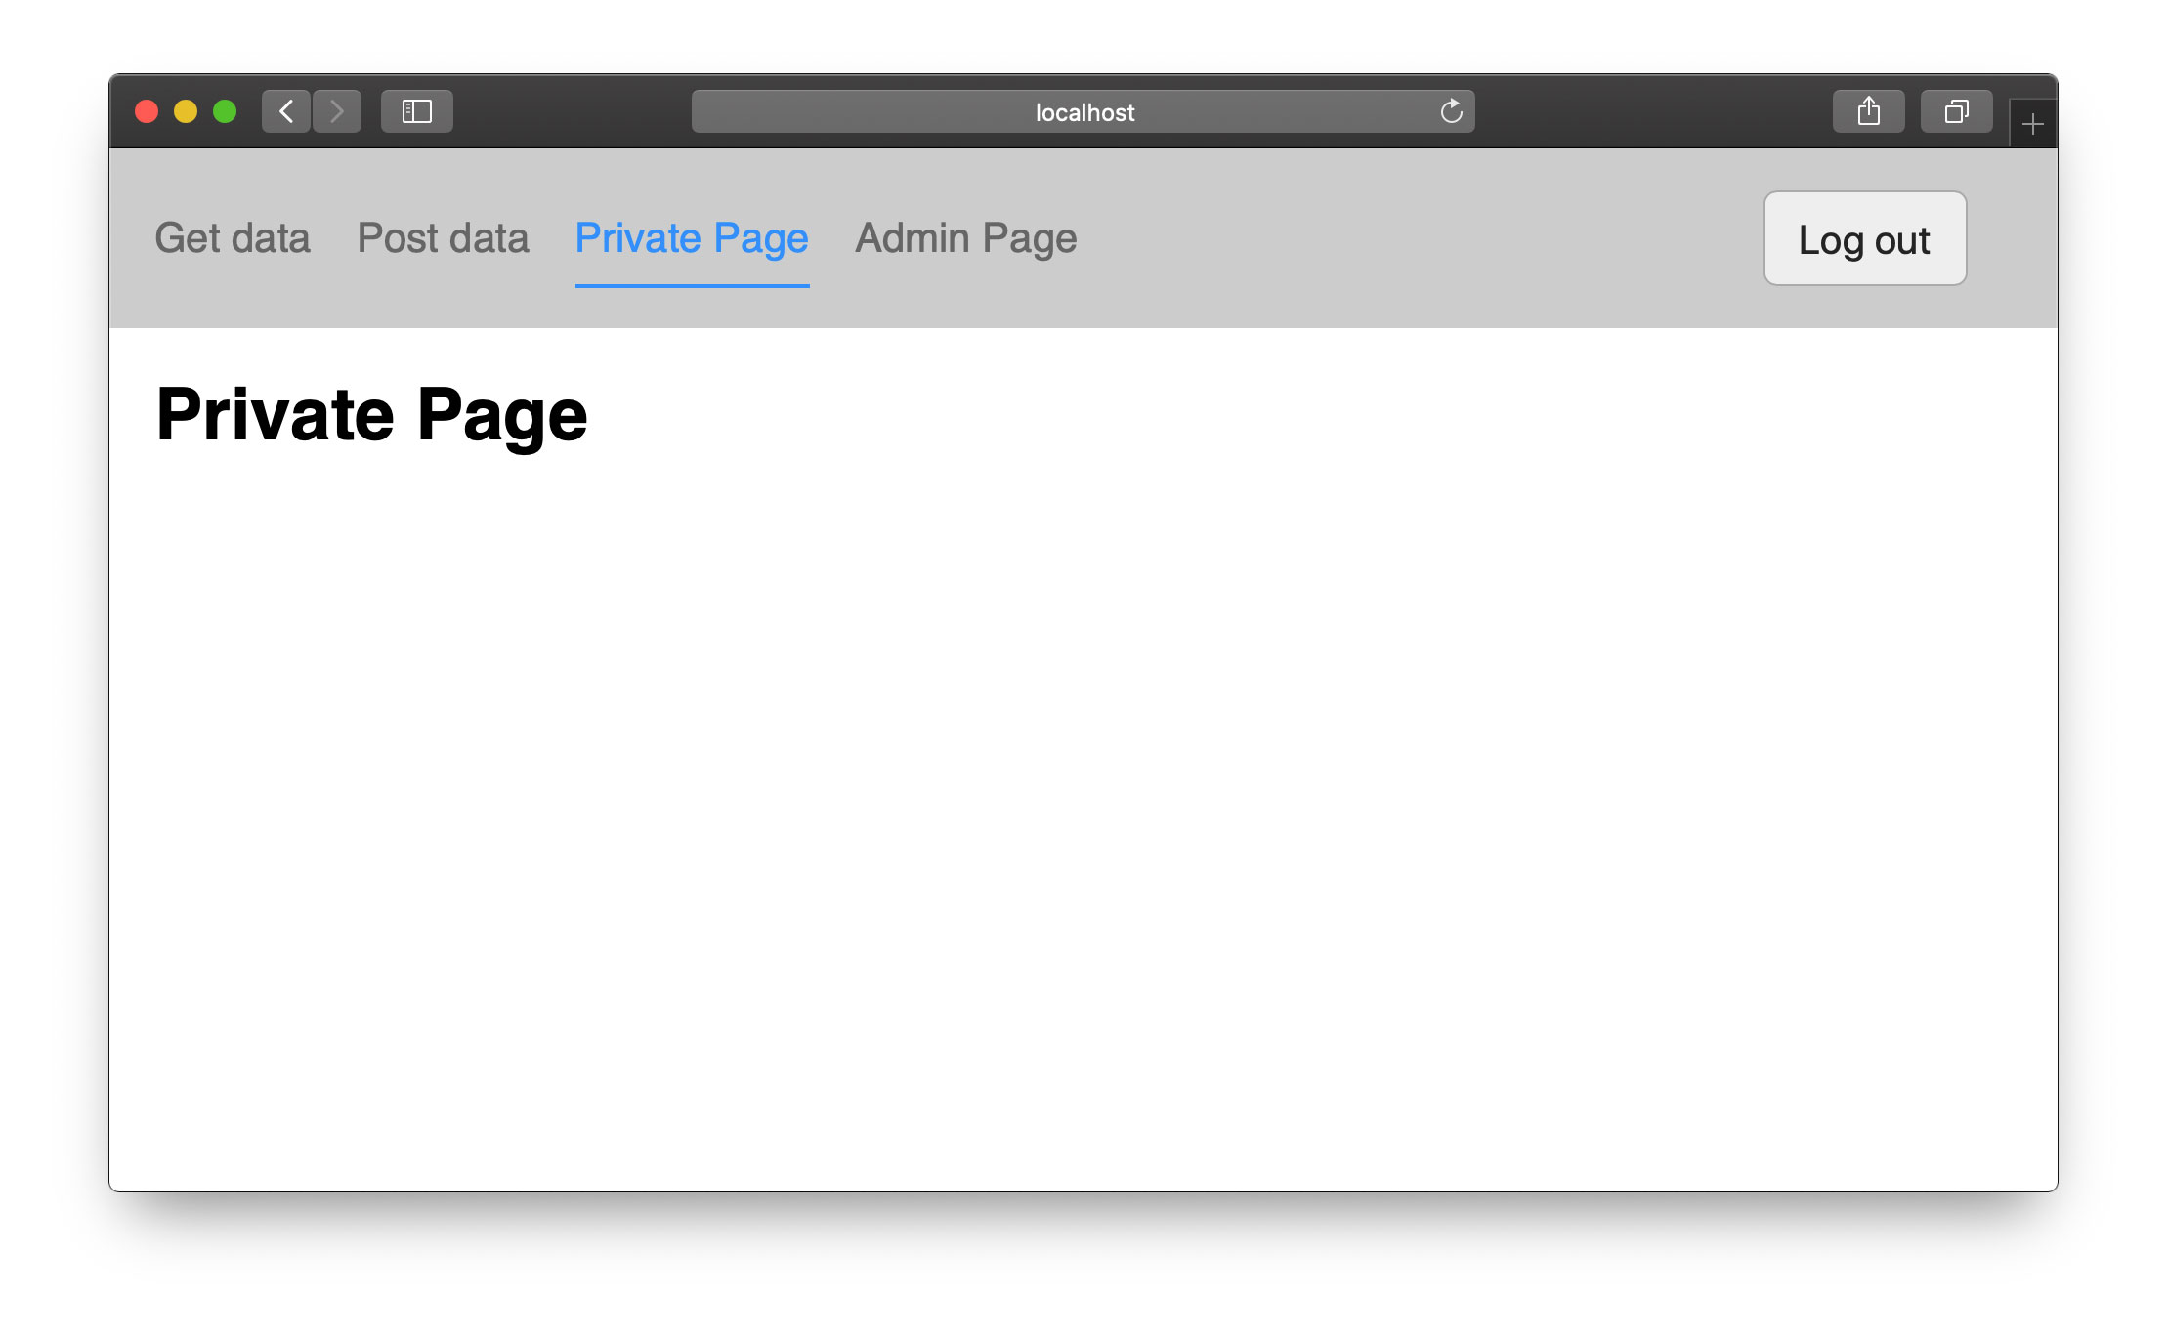This screenshot has width=2167, height=1336.
Task: Click the Private Page nav link
Action: coord(692,237)
